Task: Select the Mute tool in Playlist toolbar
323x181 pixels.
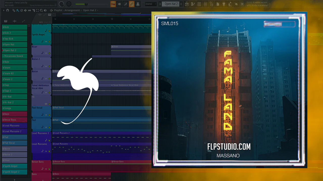Action: (x=25, y=10)
